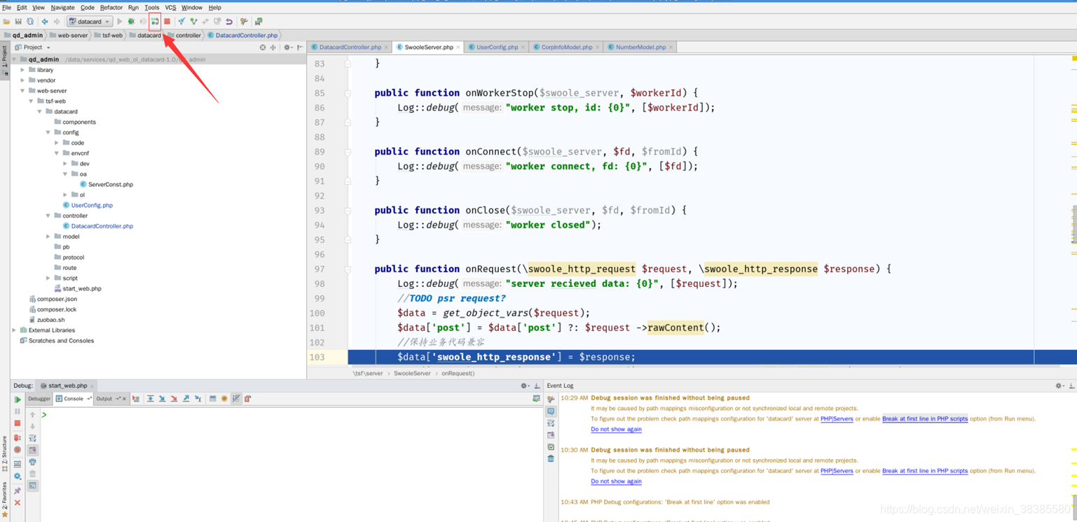Toggle mark all as read in the Event Log

point(551,447)
